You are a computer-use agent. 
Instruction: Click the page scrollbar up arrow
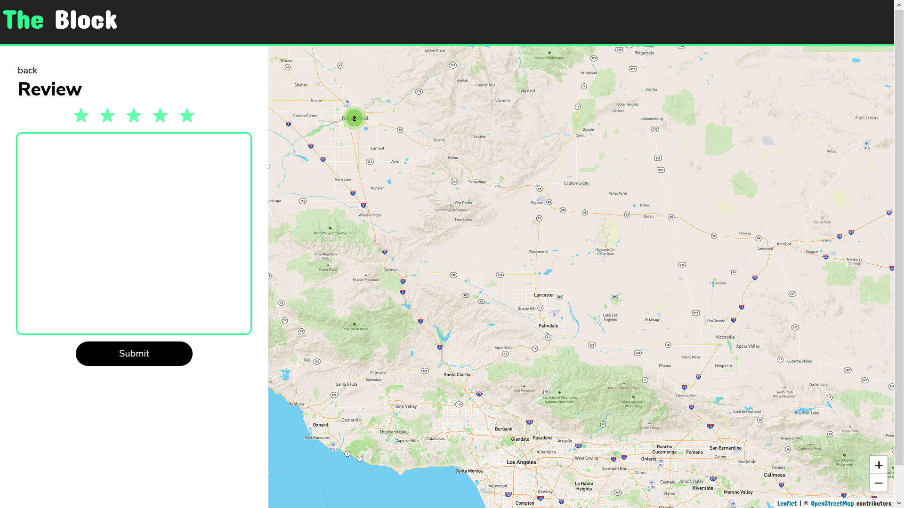click(899, 4)
